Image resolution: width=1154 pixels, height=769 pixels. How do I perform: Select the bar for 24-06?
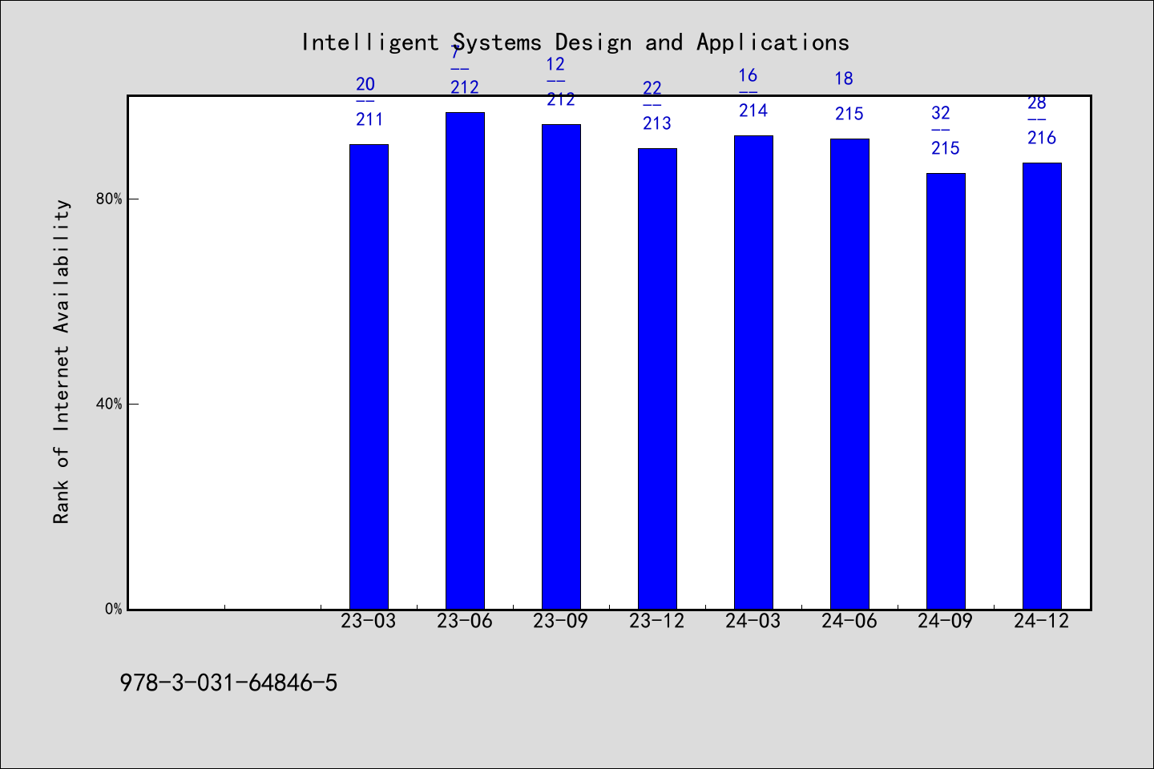coord(849,374)
